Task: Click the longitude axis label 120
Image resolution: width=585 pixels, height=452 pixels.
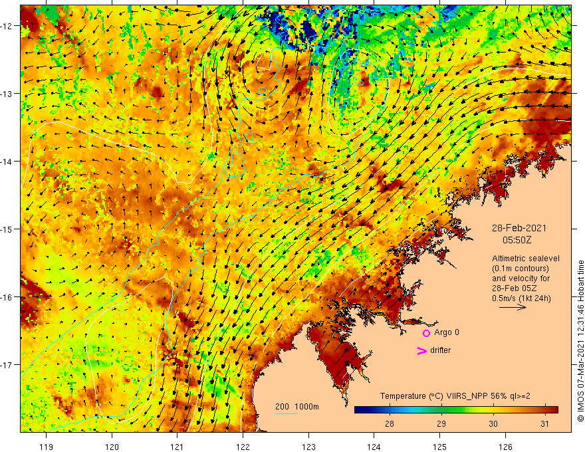Action: [112, 447]
